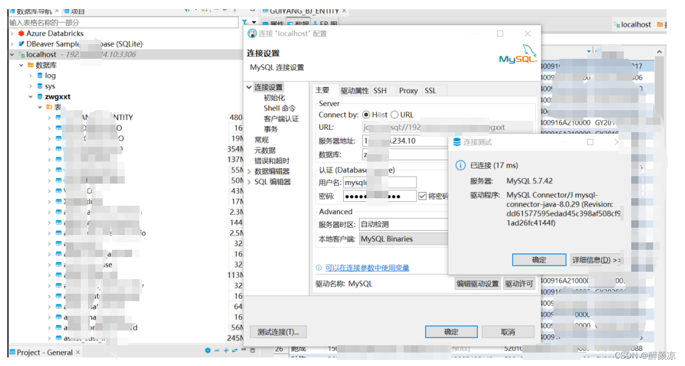Viewport: 685px width, 366px height.
Task: Select Shell 命令 in settings tree
Action: (x=280, y=108)
